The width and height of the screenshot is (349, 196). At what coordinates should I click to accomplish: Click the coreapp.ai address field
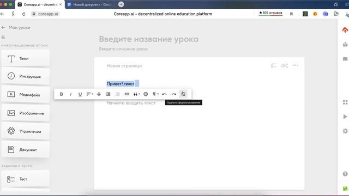pos(45,14)
